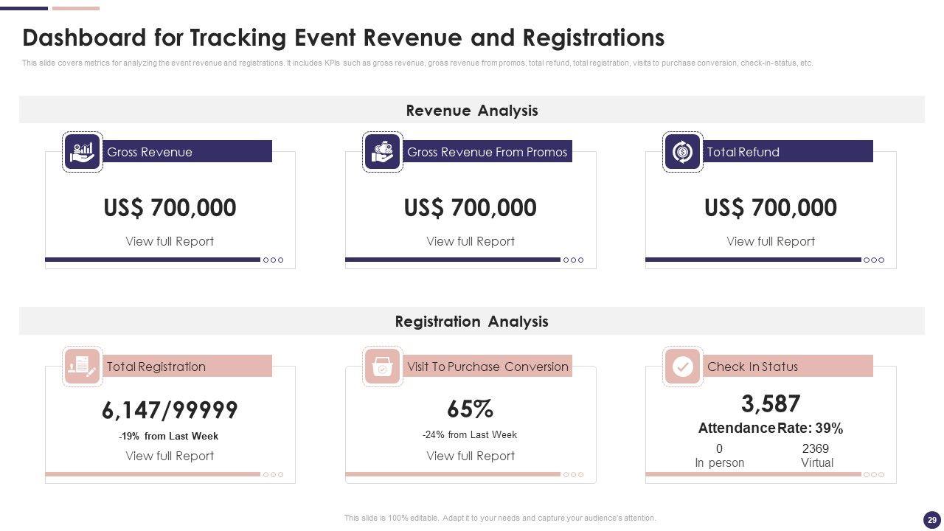Viewport: 944px width, 531px height.
Task: Click the Total Registration pink progress bar
Action: pyautogui.click(x=153, y=474)
